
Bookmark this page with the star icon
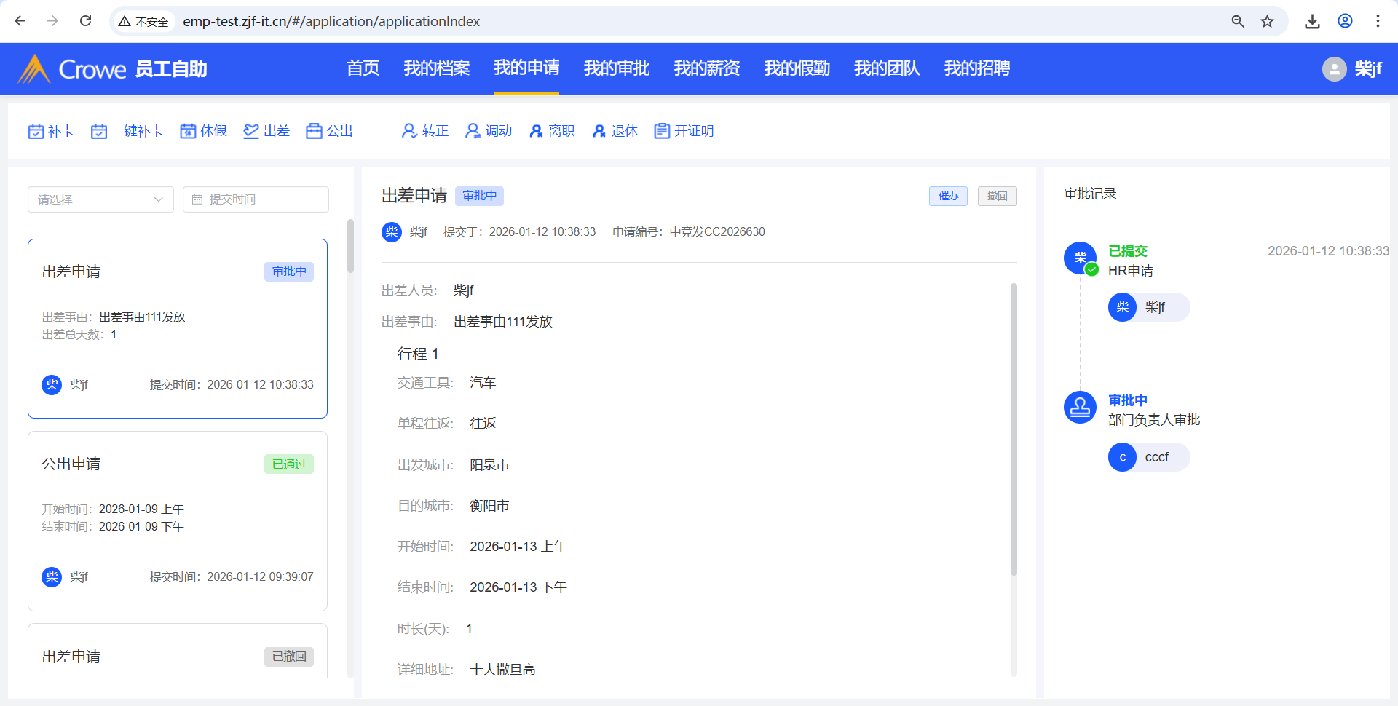pyautogui.click(x=1267, y=21)
